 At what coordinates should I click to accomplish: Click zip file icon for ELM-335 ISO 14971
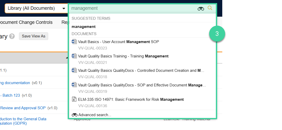74,99
